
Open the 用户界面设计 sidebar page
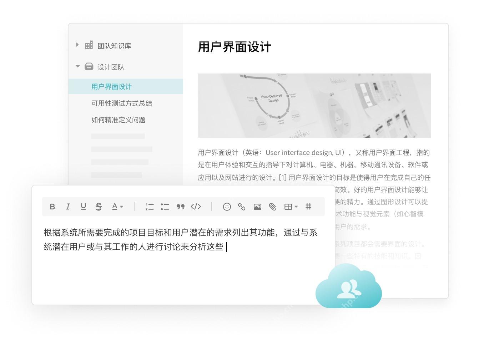click(x=126, y=87)
